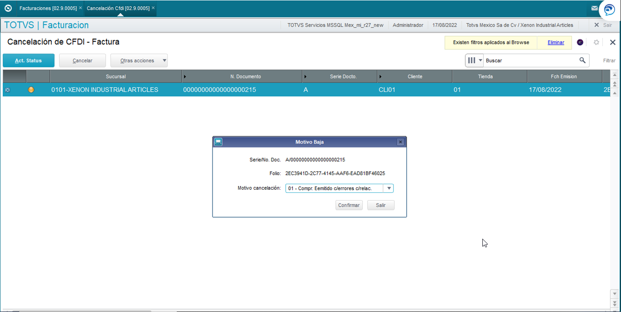Screen dimensions: 621x312
Task: Click the TOTVS logo icon at top left
Action: coord(8,8)
